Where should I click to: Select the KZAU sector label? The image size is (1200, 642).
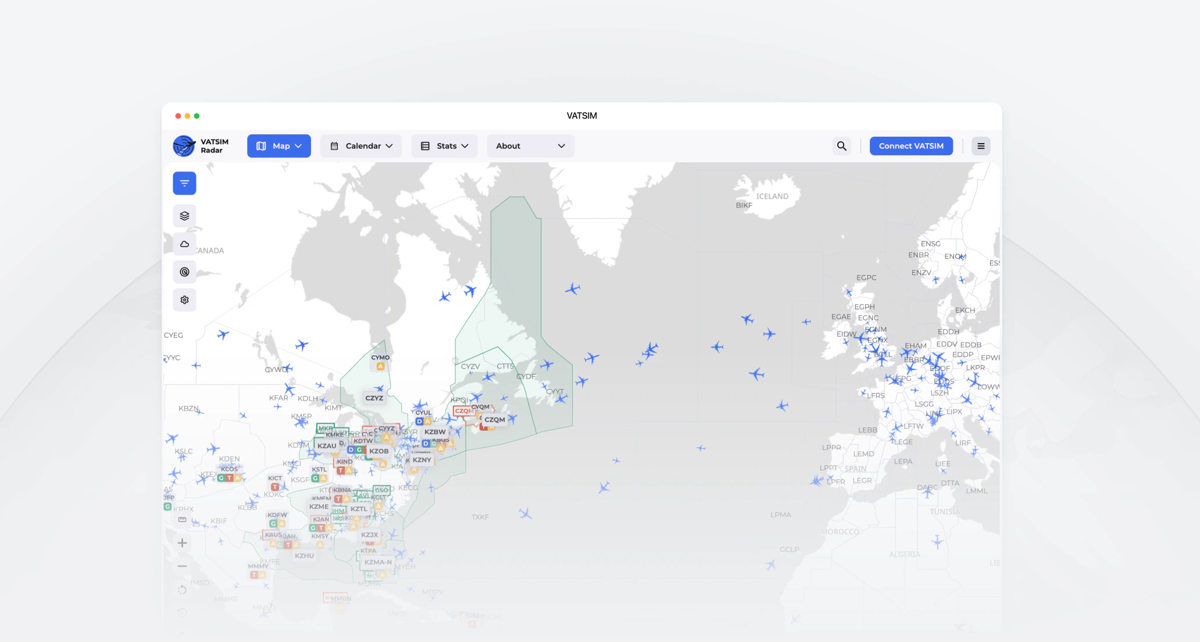click(327, 446)
